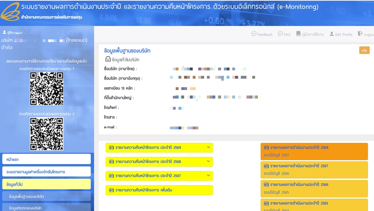Click the BOI logo icon in header
The width and height of the screenshot is (374, 211).
pos(10,12)
